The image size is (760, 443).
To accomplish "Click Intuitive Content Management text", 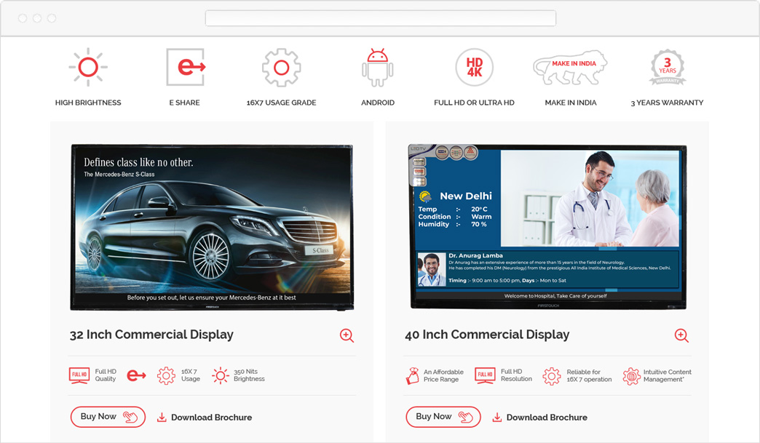I will point(668,375).
